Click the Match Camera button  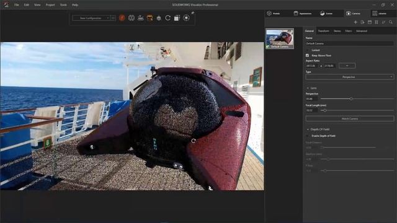pyautogui.click(x=350, y=118)
